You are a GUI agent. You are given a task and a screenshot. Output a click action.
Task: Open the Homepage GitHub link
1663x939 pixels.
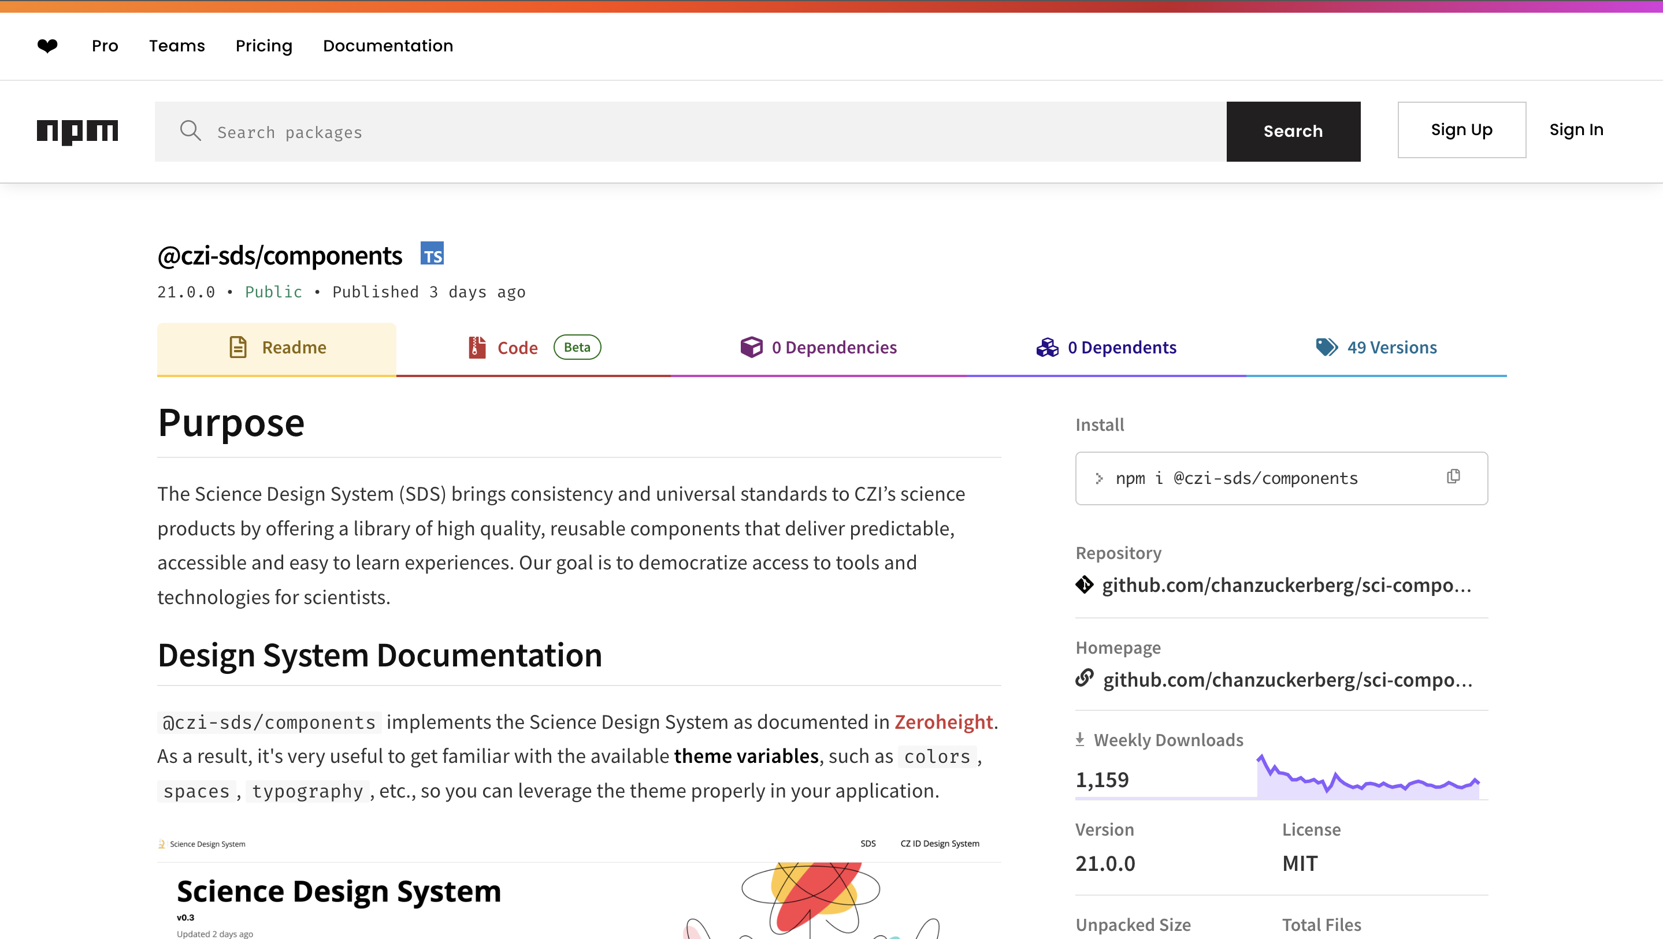[1288, 680]
